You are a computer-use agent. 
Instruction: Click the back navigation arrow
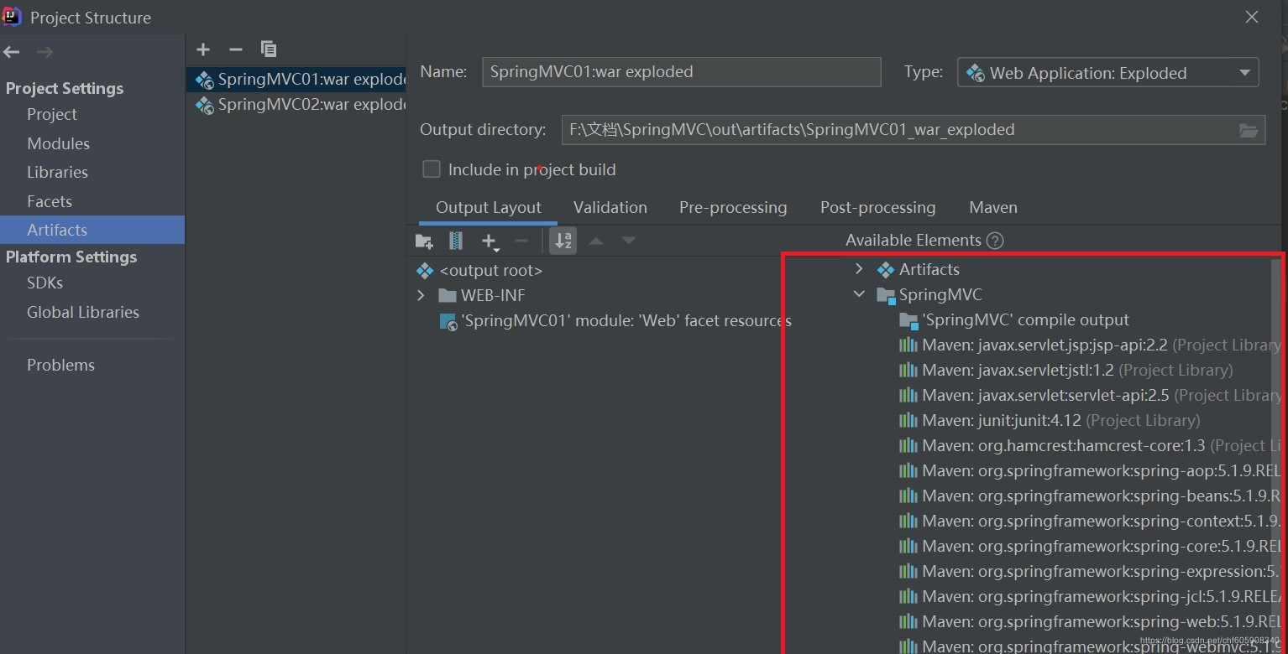click(12, 52)
